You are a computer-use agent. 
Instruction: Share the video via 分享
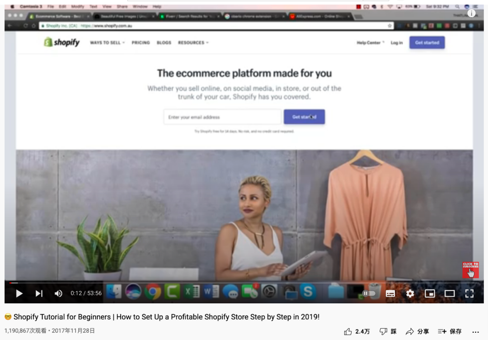417,331
